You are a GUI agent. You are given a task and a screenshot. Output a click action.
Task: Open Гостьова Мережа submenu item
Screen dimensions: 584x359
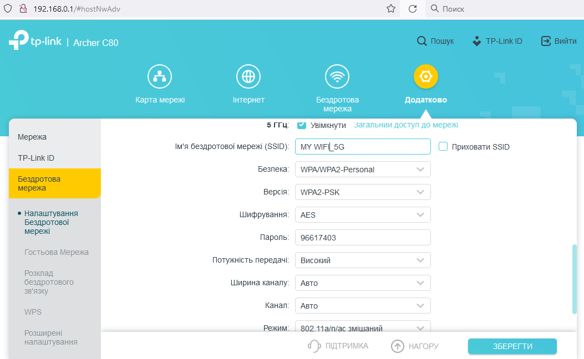[x=56, y=252]
